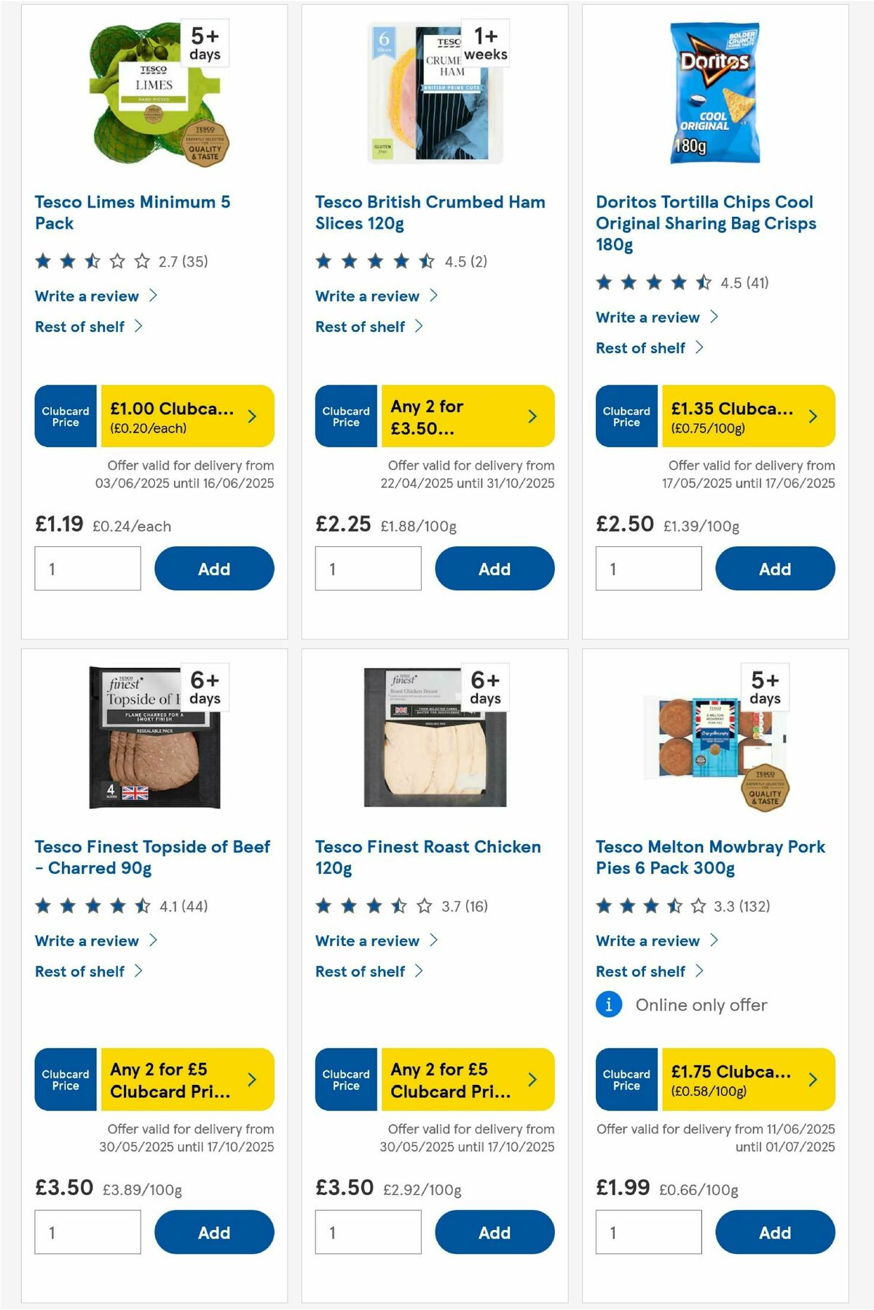Image resolution: width=874 pixels, height=1310 pixels.
Task: Select the Clubcard Price badge on Pork Pies
Action: [626, 1081]
